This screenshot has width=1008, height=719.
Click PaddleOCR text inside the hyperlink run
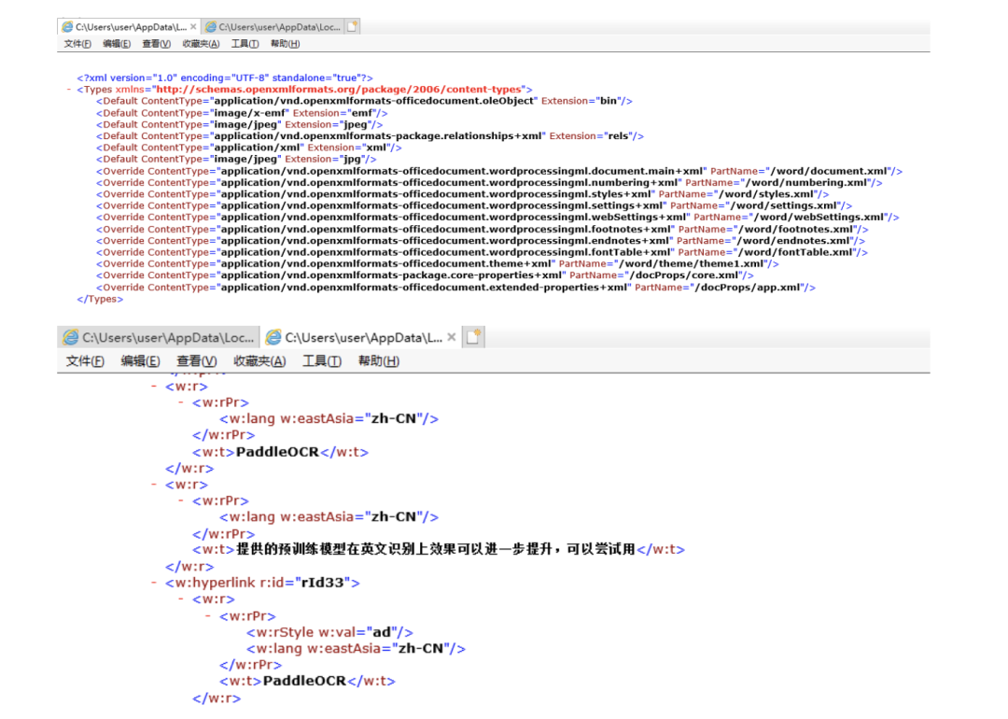click(304, 681)
